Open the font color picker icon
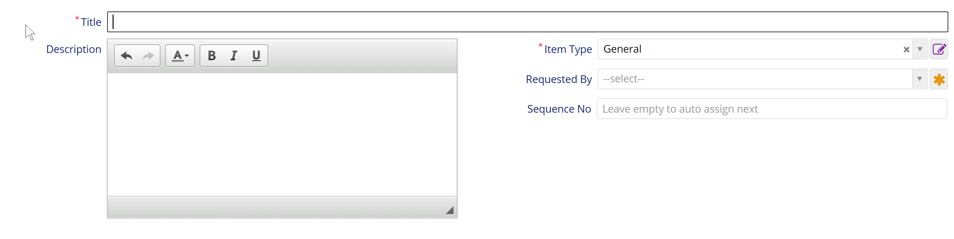Viewport: 954px width, 239px height. tap(177, 55)
